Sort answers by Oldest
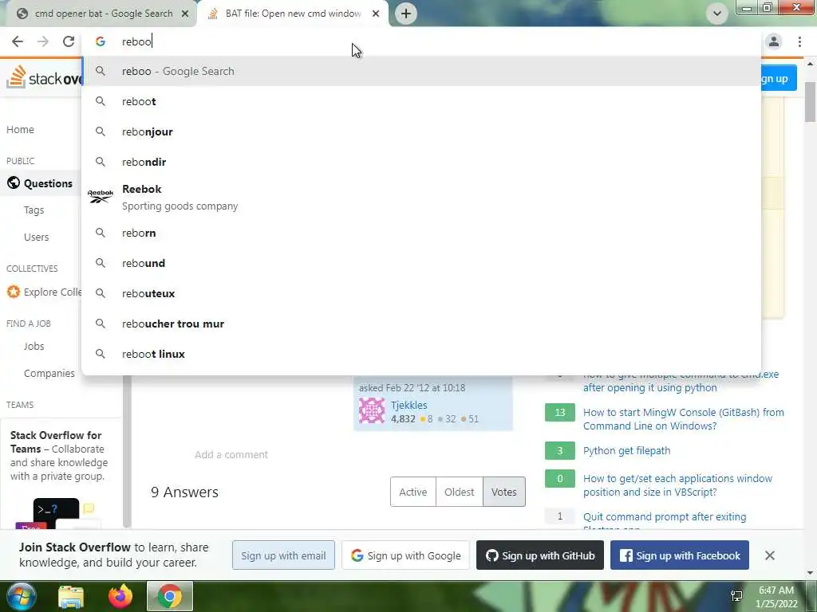Screen dimensions: 817x612 [x=459, y=492]
